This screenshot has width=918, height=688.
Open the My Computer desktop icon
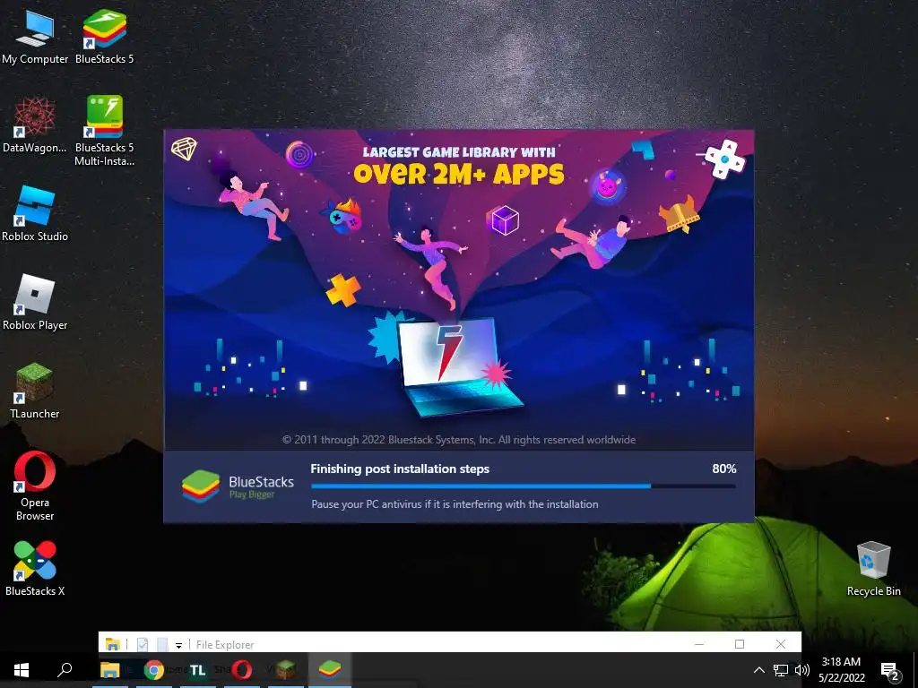coord(35,36)
